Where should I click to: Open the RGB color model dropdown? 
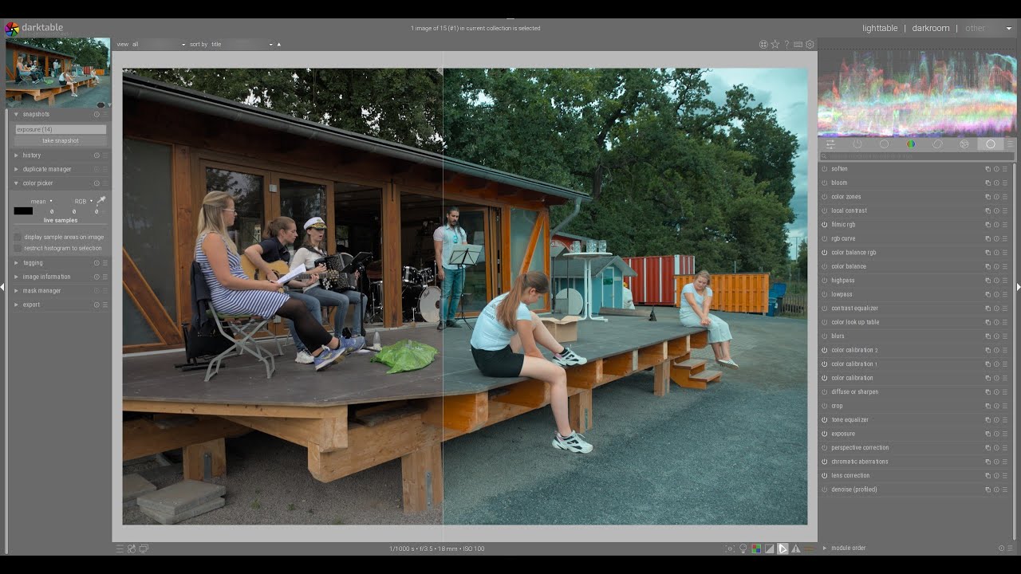[x=83, y=202]
